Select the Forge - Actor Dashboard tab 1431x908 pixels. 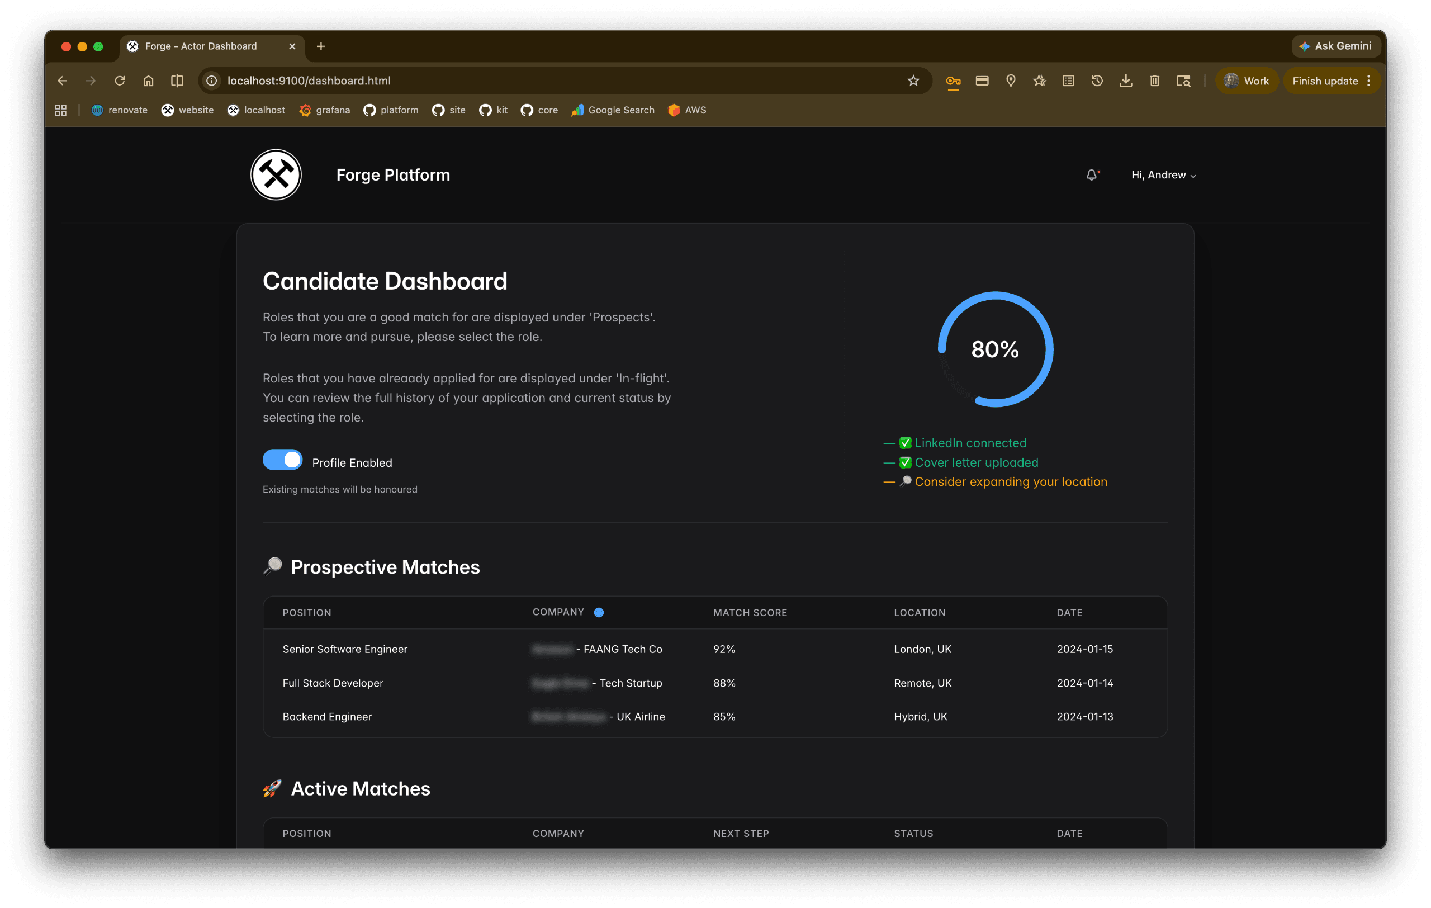pyautogui.click(x=212, y=46)
